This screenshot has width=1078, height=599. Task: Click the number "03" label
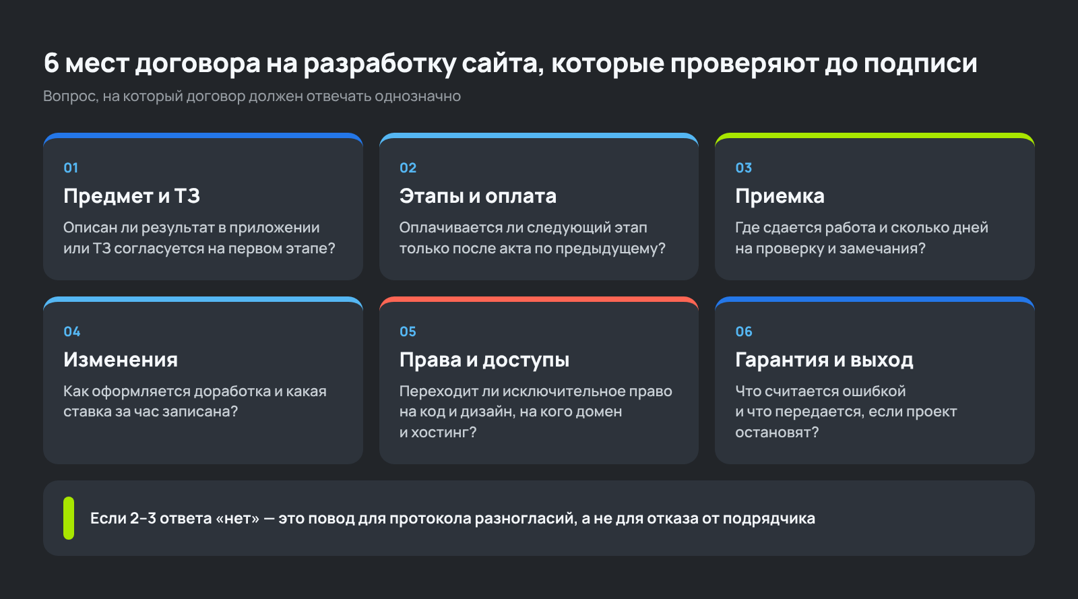click(x=743, y=168)
